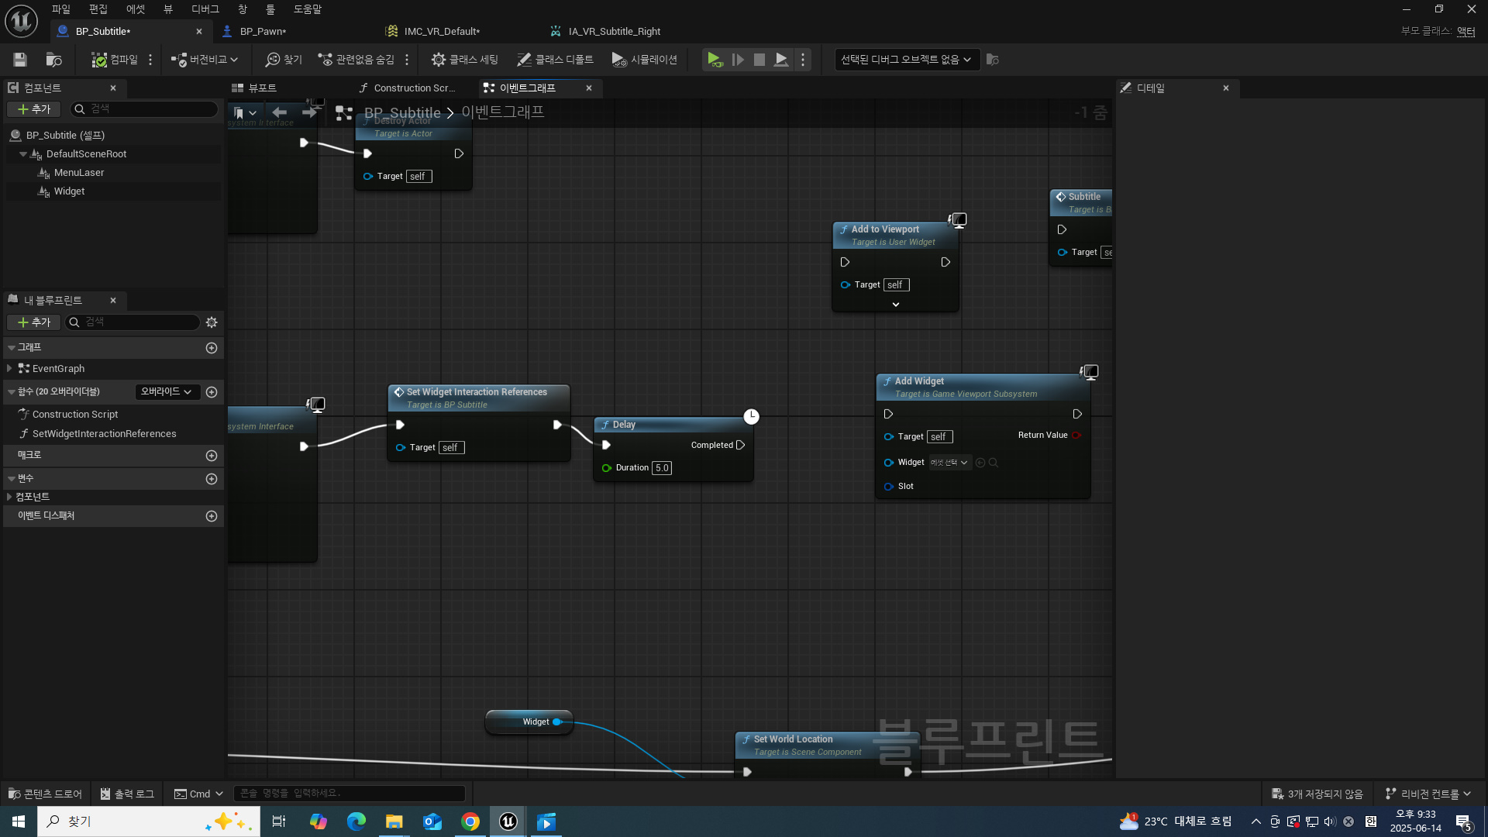Open the version compare (버전비교) dropdown
The height and width of the screenshot is (837, 1488).
click(205, 60)
